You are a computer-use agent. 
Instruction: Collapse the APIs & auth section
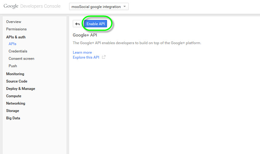tap(16, 37)
